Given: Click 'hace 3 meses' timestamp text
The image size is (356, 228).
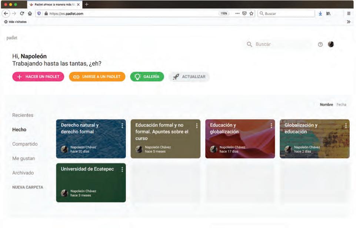Looking at the screenshot, I should [x=81, y=195].
